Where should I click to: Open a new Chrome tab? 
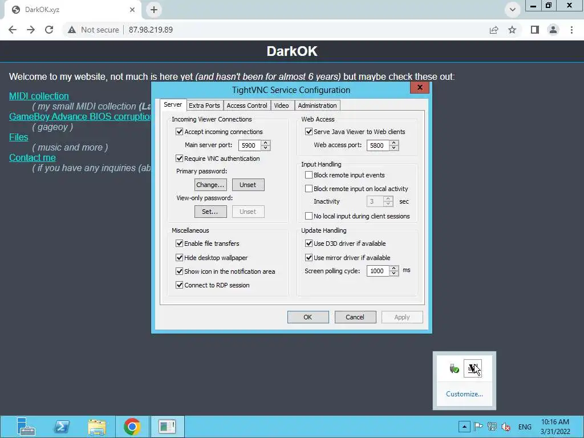(154, 10)
